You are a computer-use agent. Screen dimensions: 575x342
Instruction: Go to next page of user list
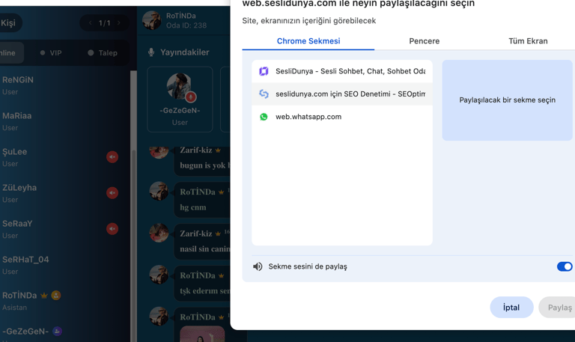coord(119,23)
